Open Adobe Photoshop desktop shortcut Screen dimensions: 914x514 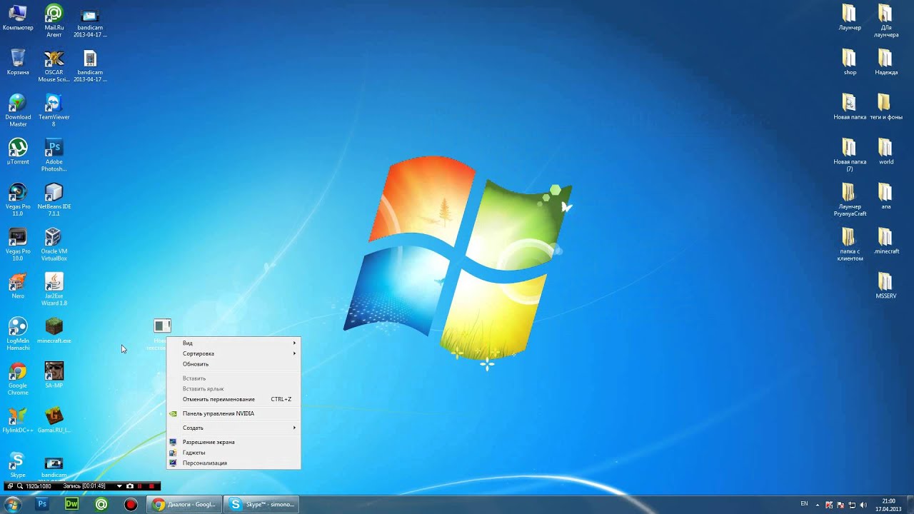pos(54,155)
